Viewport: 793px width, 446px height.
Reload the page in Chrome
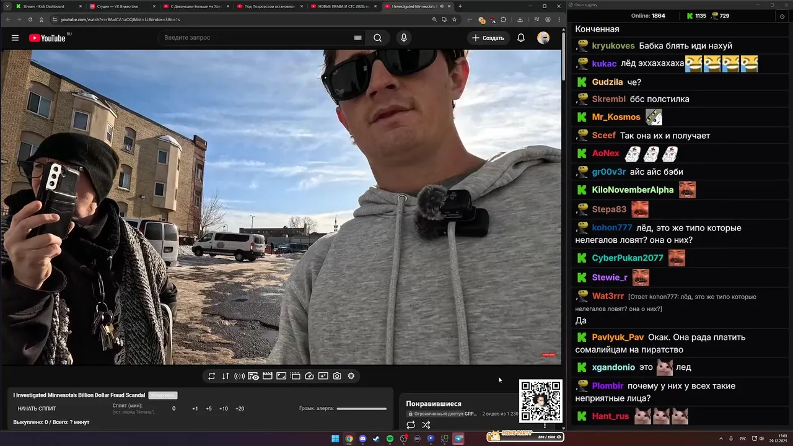point(31,19)
